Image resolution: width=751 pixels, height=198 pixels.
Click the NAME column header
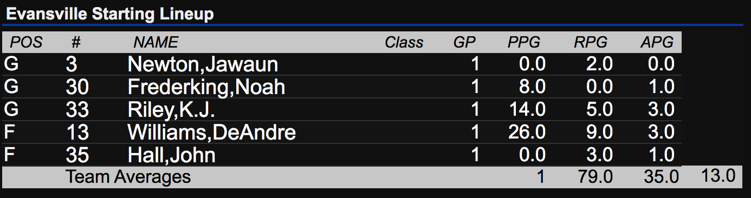tap(156, 42)
